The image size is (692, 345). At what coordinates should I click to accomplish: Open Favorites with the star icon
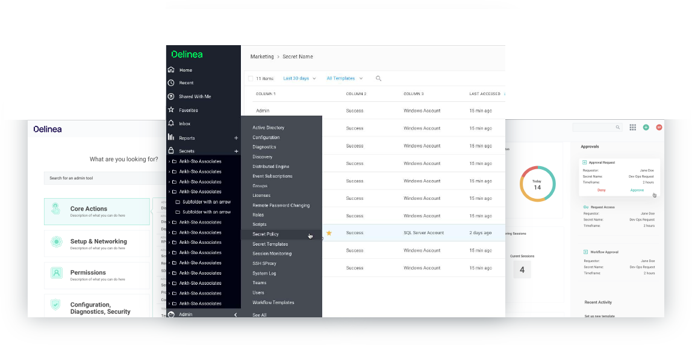point(188,110)
